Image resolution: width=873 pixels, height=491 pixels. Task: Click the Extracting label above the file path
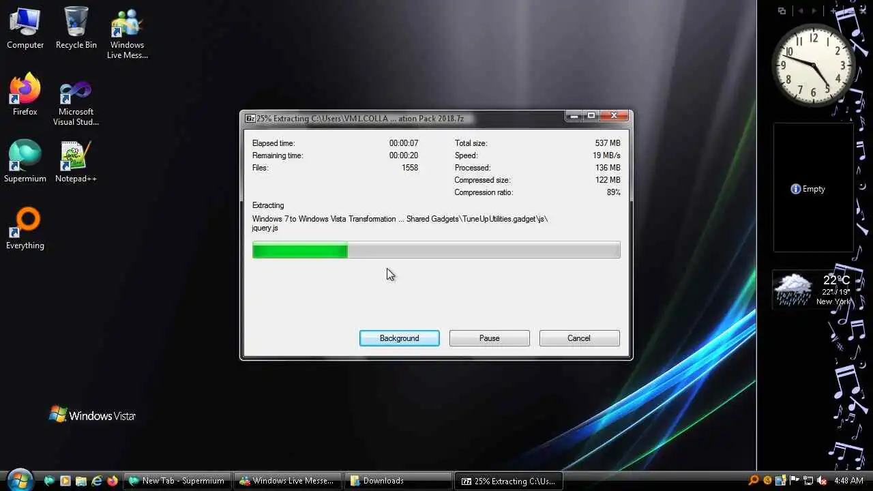pyautogui.click(x=268, y=205)
